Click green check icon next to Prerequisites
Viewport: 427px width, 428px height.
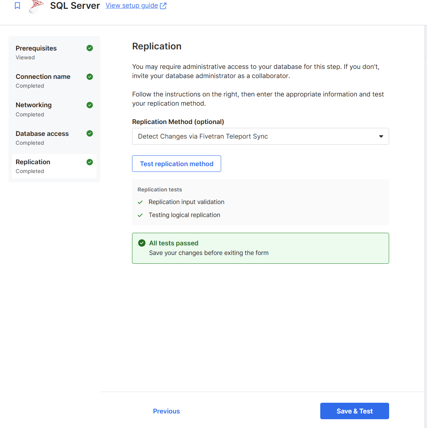point(90,48)
